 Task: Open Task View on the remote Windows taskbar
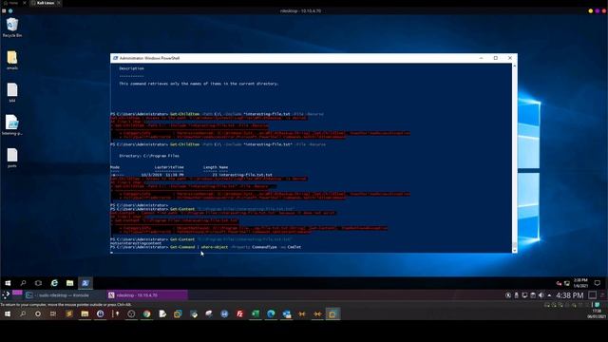click(38, 283)
